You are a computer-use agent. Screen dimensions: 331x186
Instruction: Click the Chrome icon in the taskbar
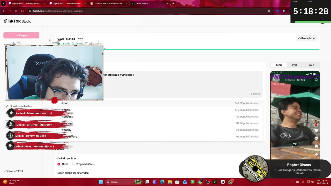(200, 182)
